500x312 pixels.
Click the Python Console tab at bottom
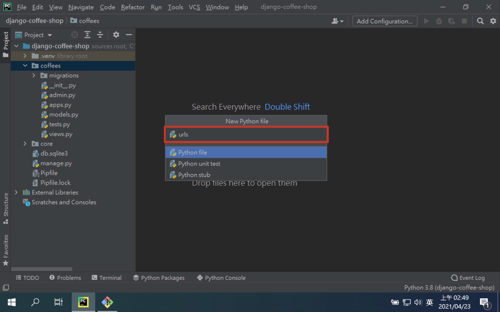[x=221, y=278]
